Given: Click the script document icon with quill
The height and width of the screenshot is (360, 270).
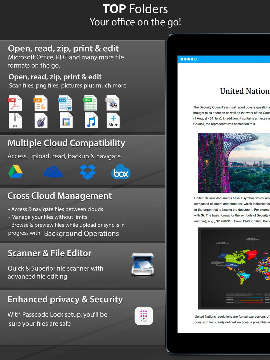Looking at the screenshot, I should tap(41, 121).
